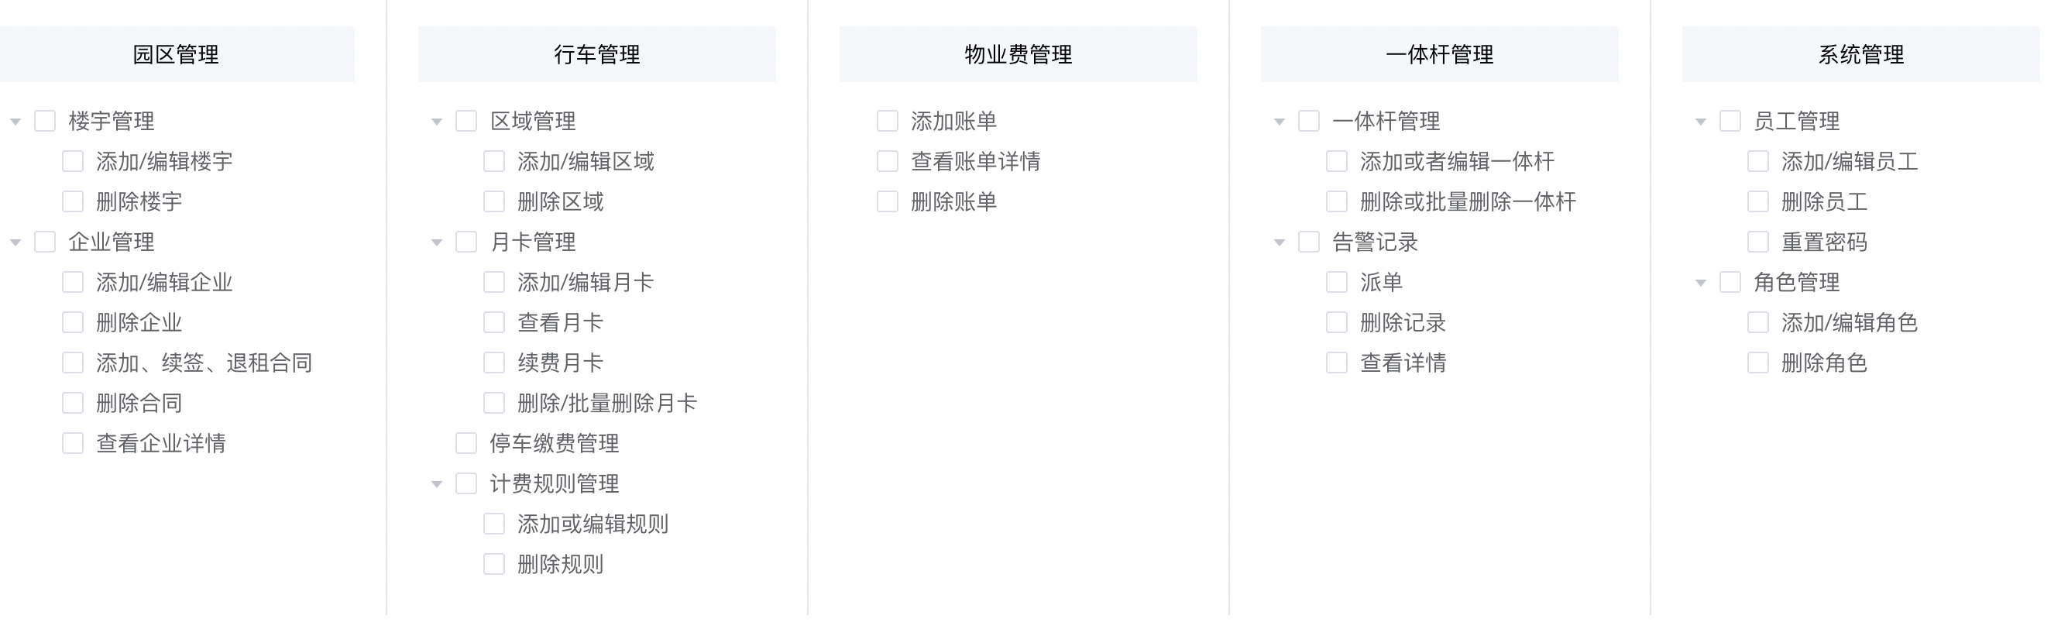Viewport: 2068px width, 629px height.
Task: Enable 停车缴费管理 permission
Action: coord(467,442)
